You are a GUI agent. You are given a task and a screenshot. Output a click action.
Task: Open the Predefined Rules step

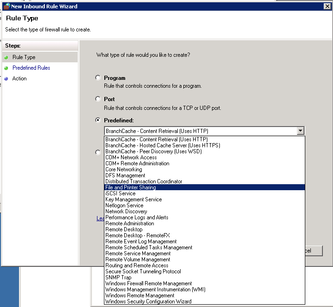31,68
